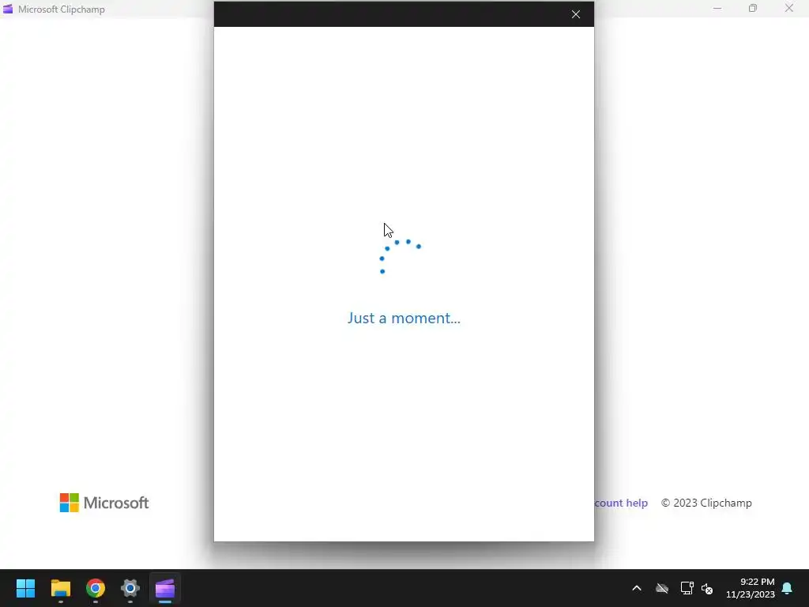Viewport: 809px width, 607px height.
Task: Open OneDrive tray icon
Action: [662, 588]
